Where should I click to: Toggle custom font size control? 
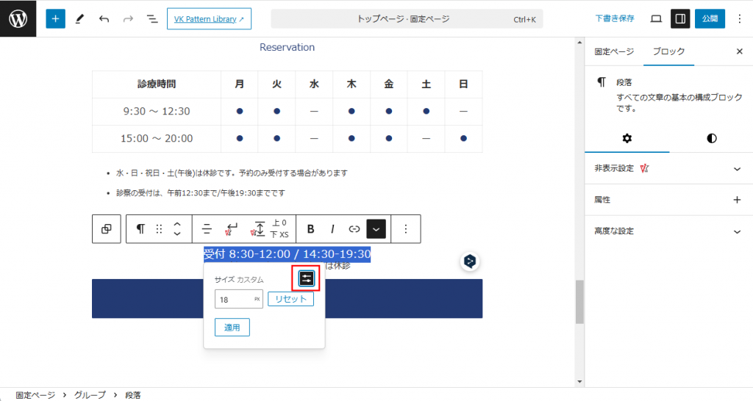[x=307, y=278]
